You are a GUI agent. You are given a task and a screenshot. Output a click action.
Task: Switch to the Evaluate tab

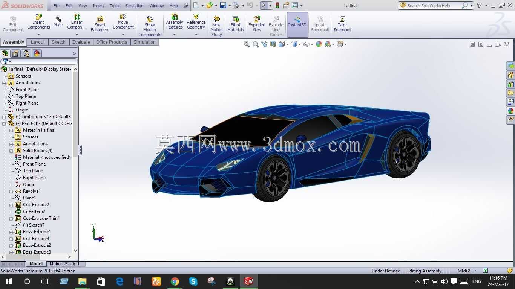click(81, 42)
